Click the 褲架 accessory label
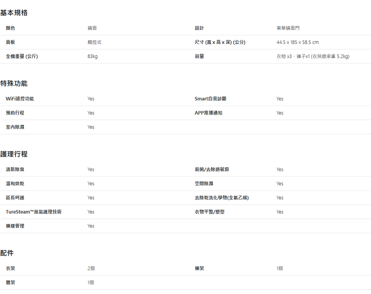Image resolution: width=371 pixels, height=294 pixels. tap(199, 268)
